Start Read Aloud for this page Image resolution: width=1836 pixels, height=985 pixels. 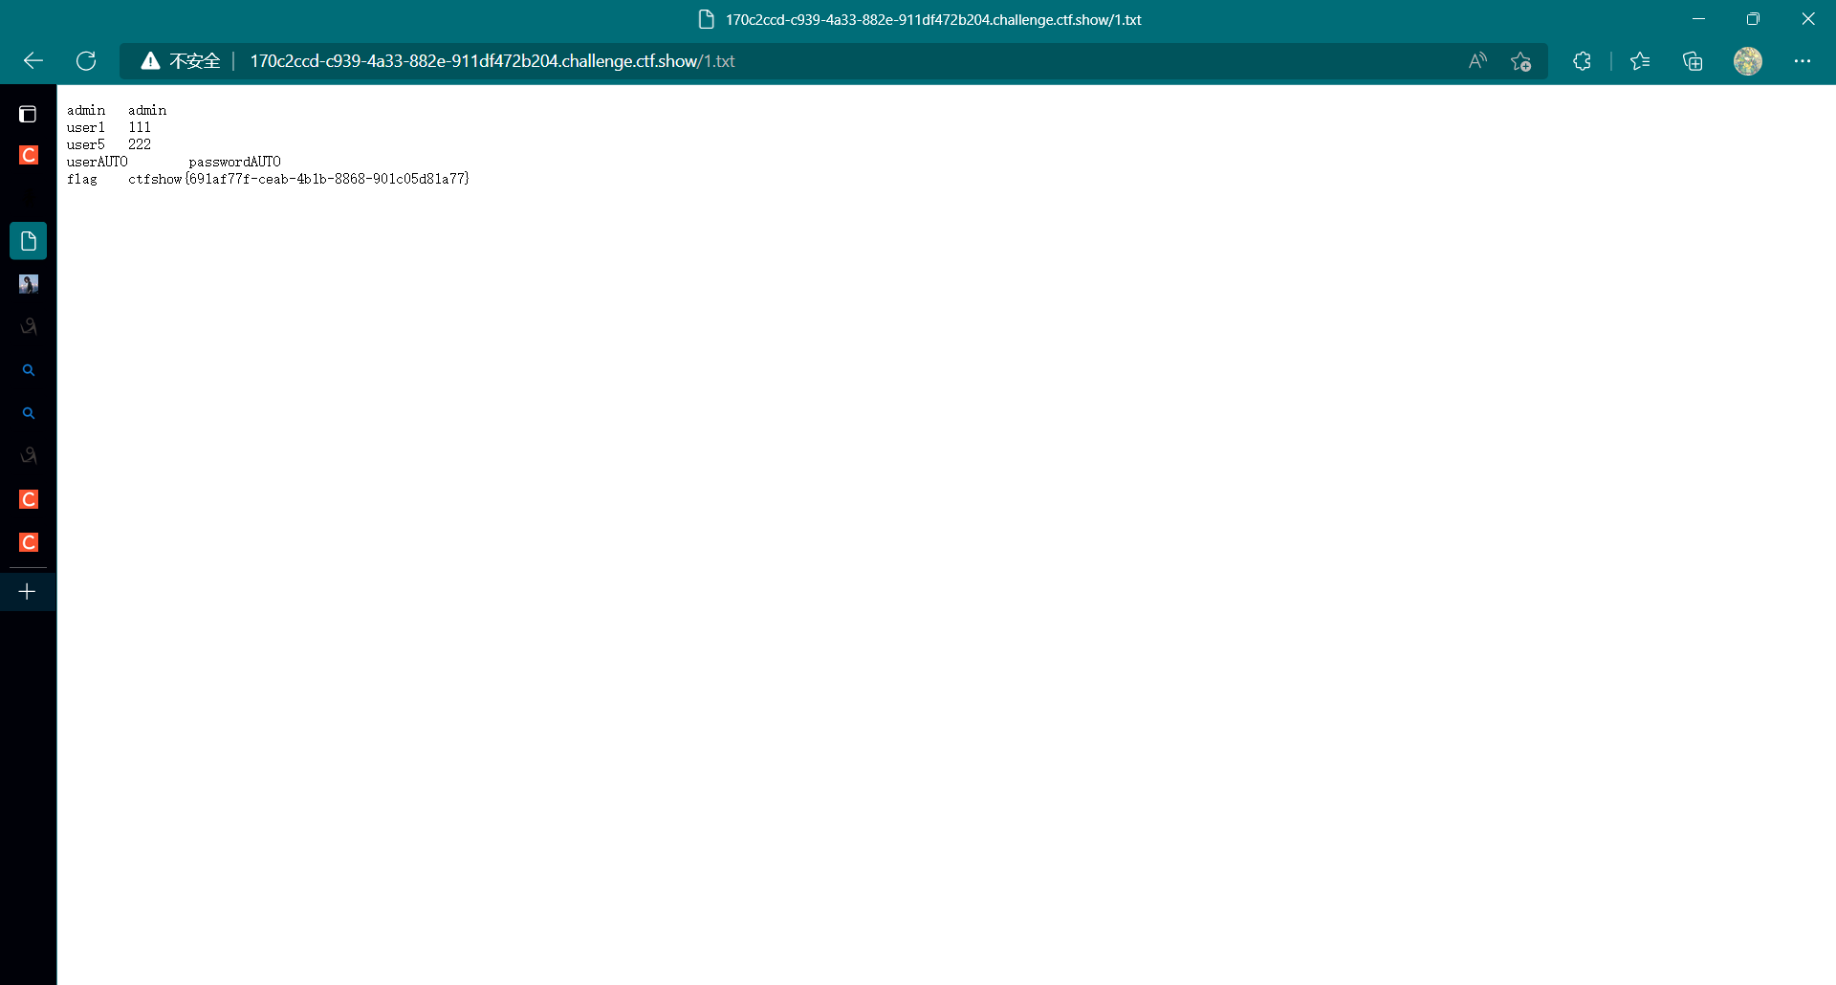coord(1477,61)
